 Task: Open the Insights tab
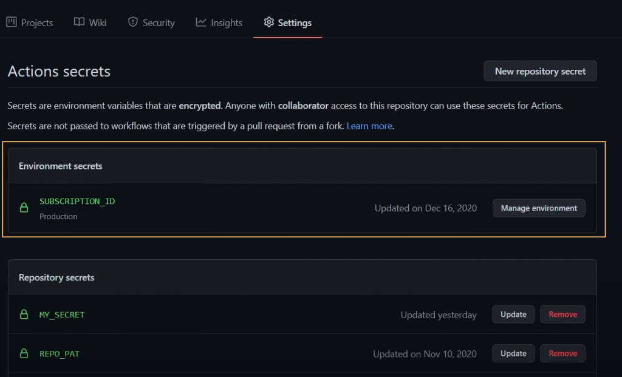[x=226, y=23]
